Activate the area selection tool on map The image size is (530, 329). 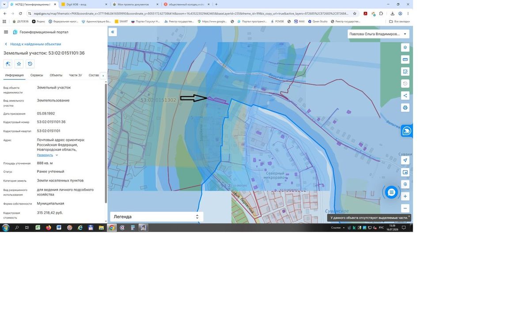(405, 71)
